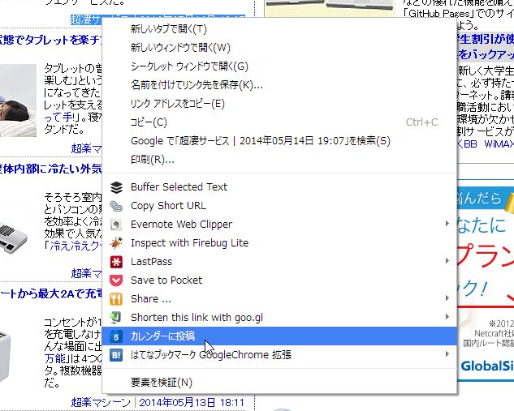Choose 印刷(R)... menu entry
This screenshot has width=514, height=411.
pos(279,160)
